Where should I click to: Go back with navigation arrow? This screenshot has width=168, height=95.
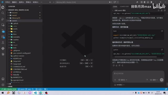pos(50,2)
